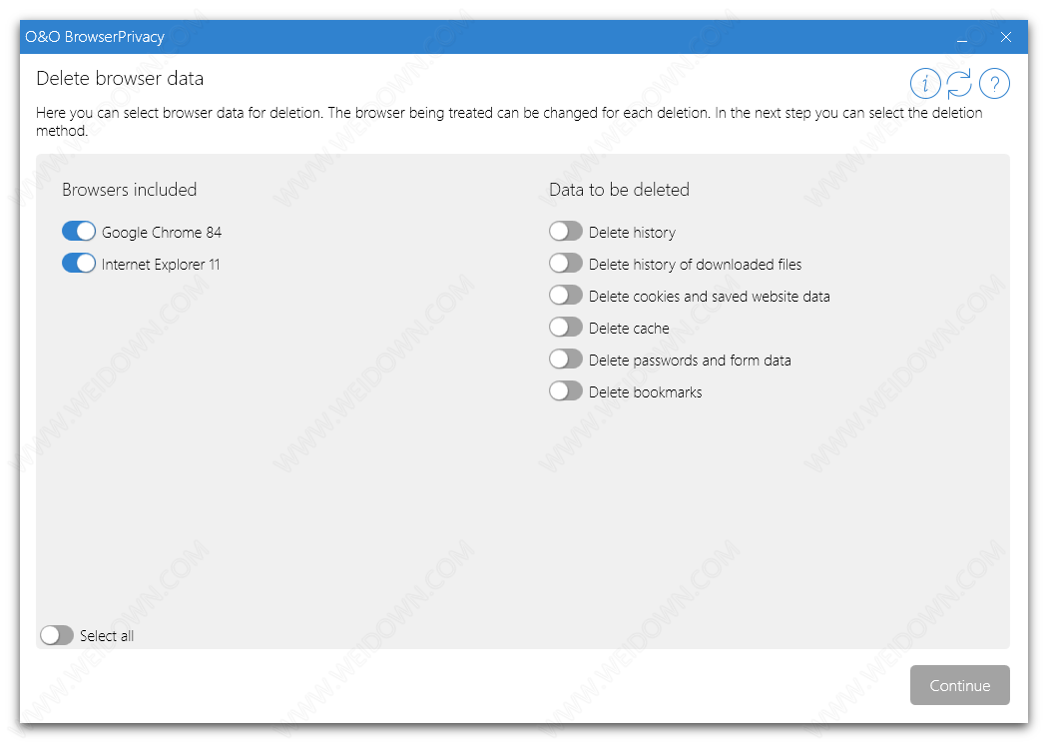This screenshot has height=743, width=1048.
Task: Toggle Delete cookies and saved website data
Action: point(566,296)
